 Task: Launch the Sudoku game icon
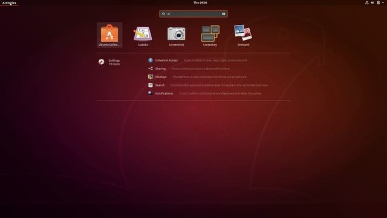click(143, 35)
